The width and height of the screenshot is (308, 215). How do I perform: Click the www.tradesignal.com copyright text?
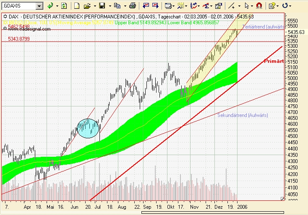(27, 29)
